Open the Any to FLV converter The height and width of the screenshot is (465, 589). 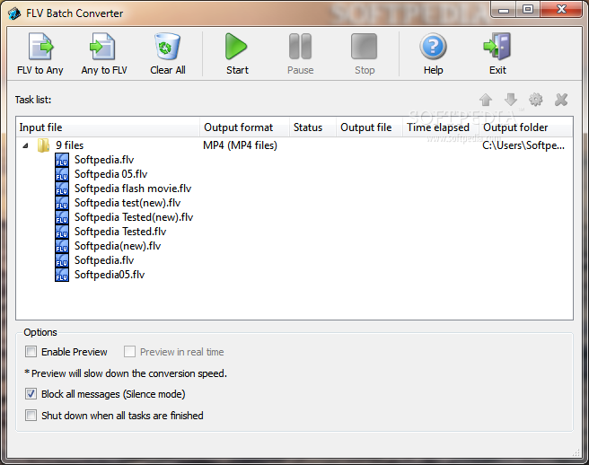[104, 54]
